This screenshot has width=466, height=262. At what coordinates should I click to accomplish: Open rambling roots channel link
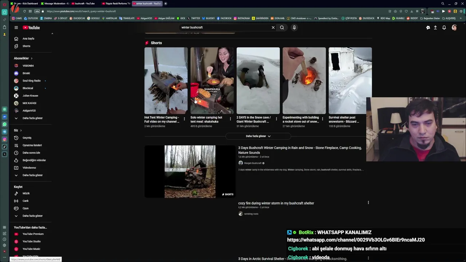pos(251,214)
